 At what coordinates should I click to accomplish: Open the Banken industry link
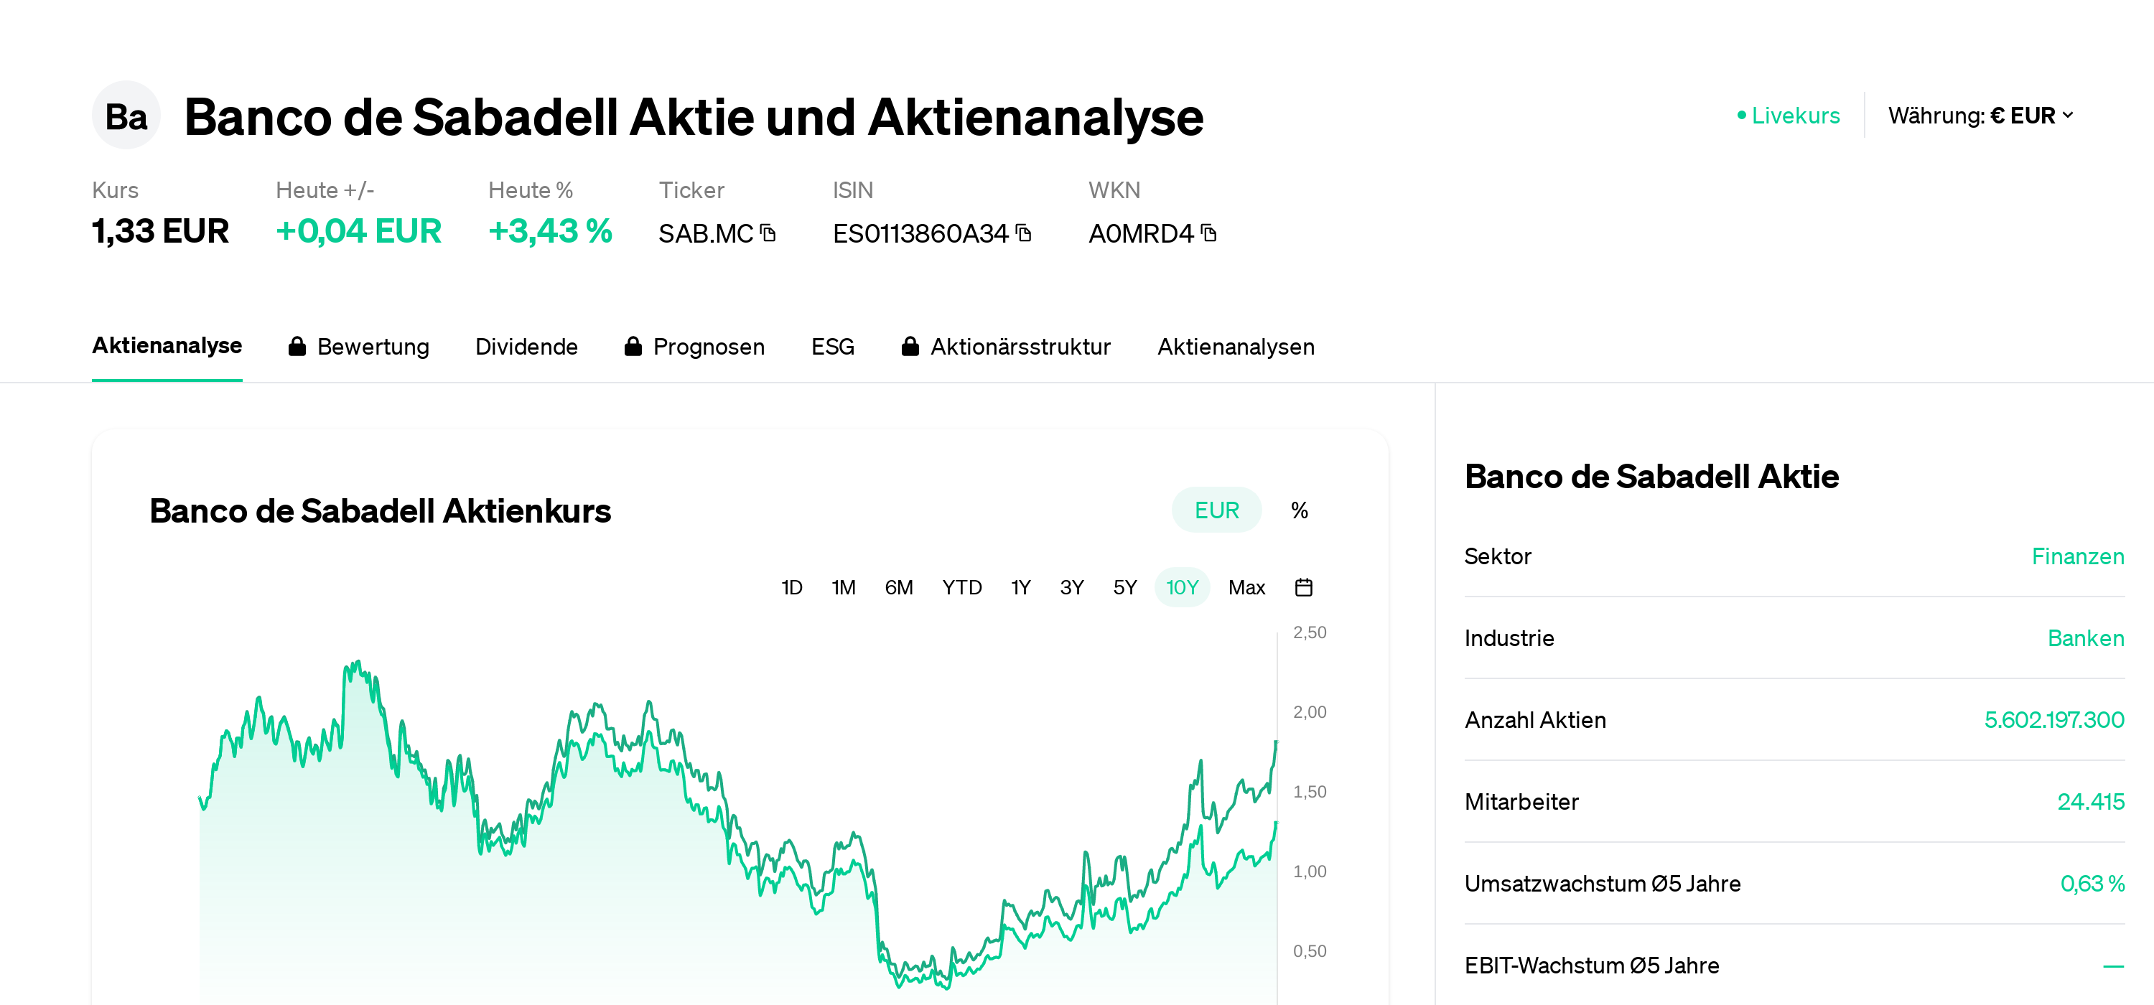click(2086, 638)
